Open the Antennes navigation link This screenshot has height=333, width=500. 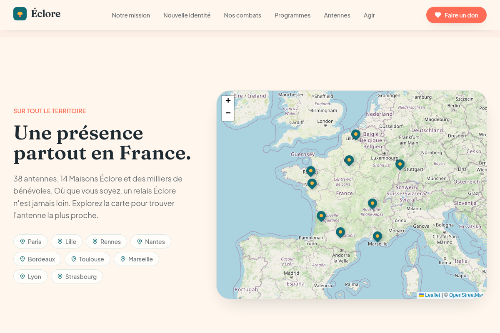337,15
